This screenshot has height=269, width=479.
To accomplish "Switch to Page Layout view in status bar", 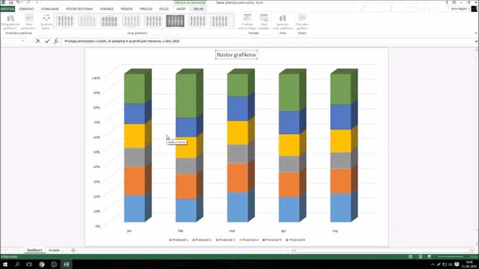I will click(x=420, y=257).
